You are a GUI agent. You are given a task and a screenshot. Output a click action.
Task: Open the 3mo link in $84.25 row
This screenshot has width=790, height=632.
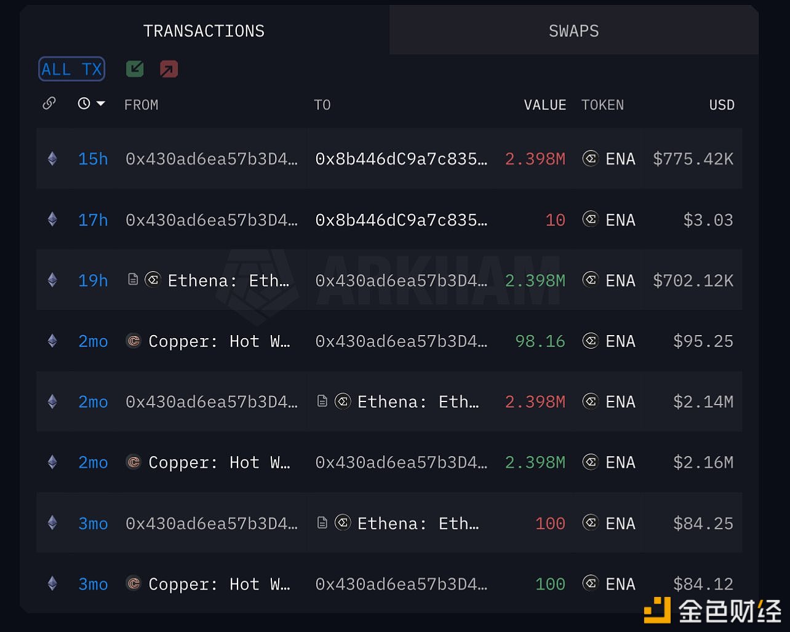(93, 523)
